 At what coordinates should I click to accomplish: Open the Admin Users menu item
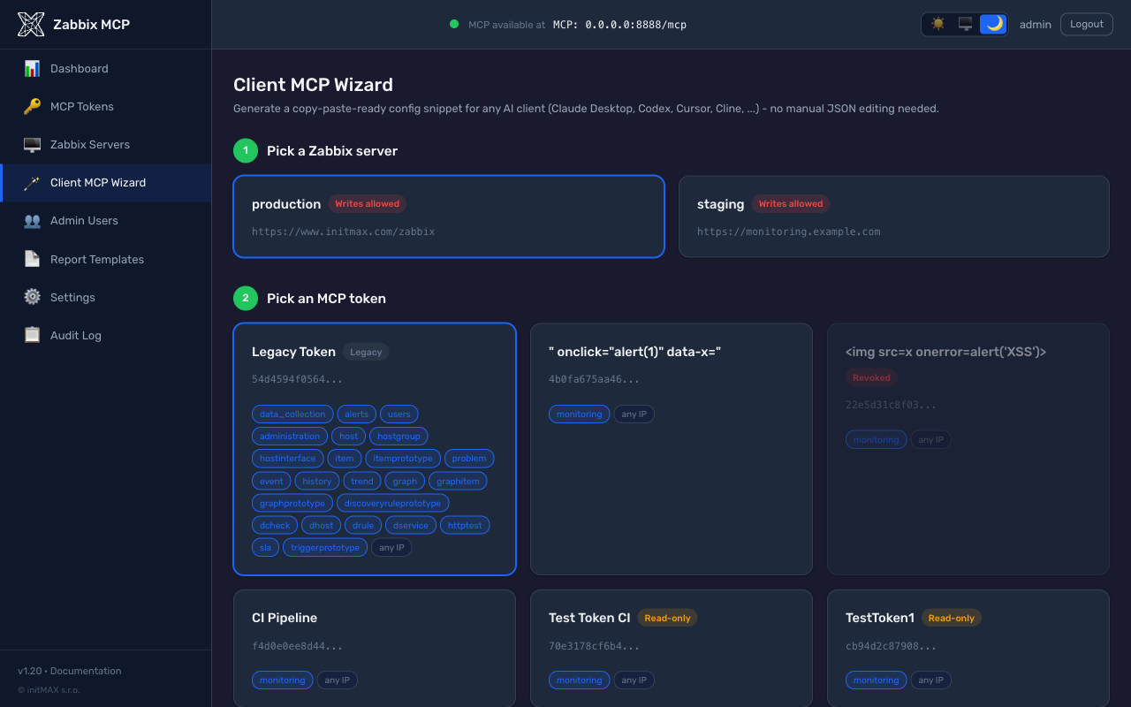click(x=106, y=220)
